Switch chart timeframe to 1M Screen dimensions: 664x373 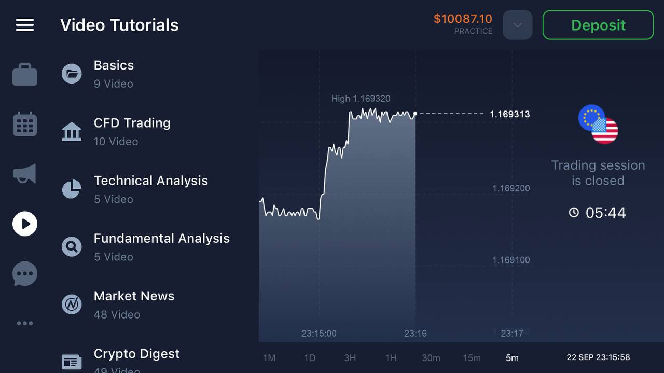(x=269, y=358)
